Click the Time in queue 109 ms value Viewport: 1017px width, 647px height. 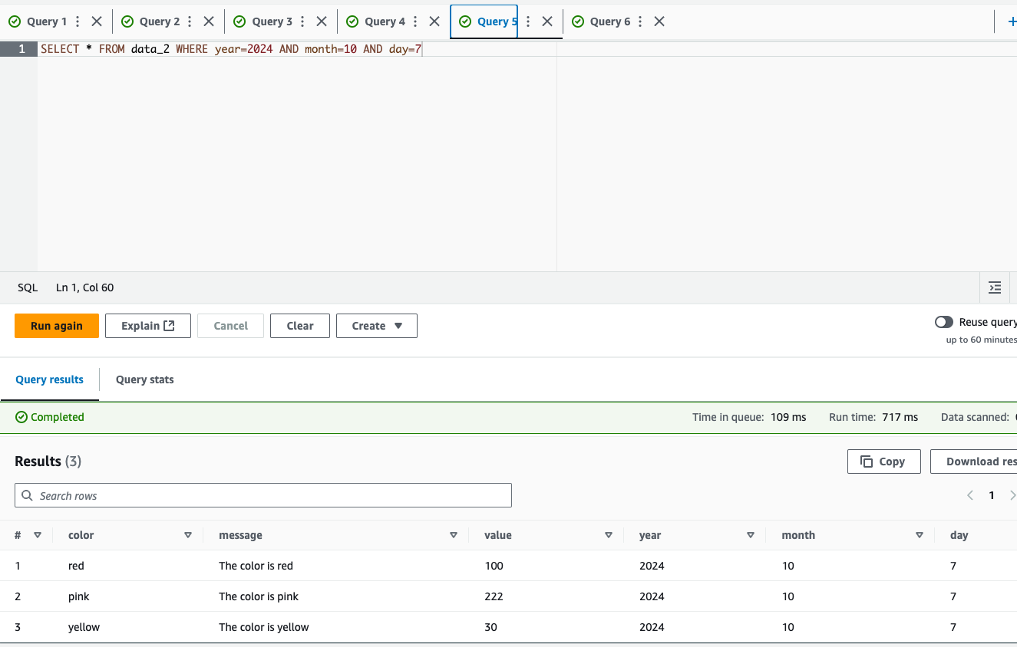coord(788,417)
